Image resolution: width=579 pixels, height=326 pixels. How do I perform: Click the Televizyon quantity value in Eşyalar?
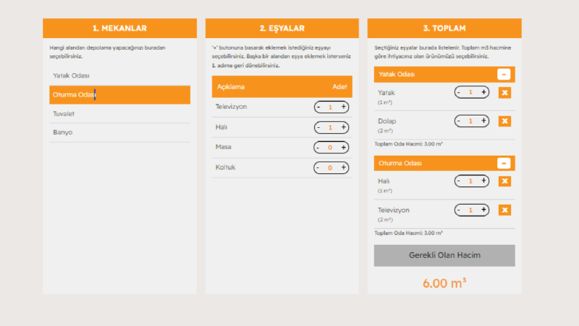point(331,107)
